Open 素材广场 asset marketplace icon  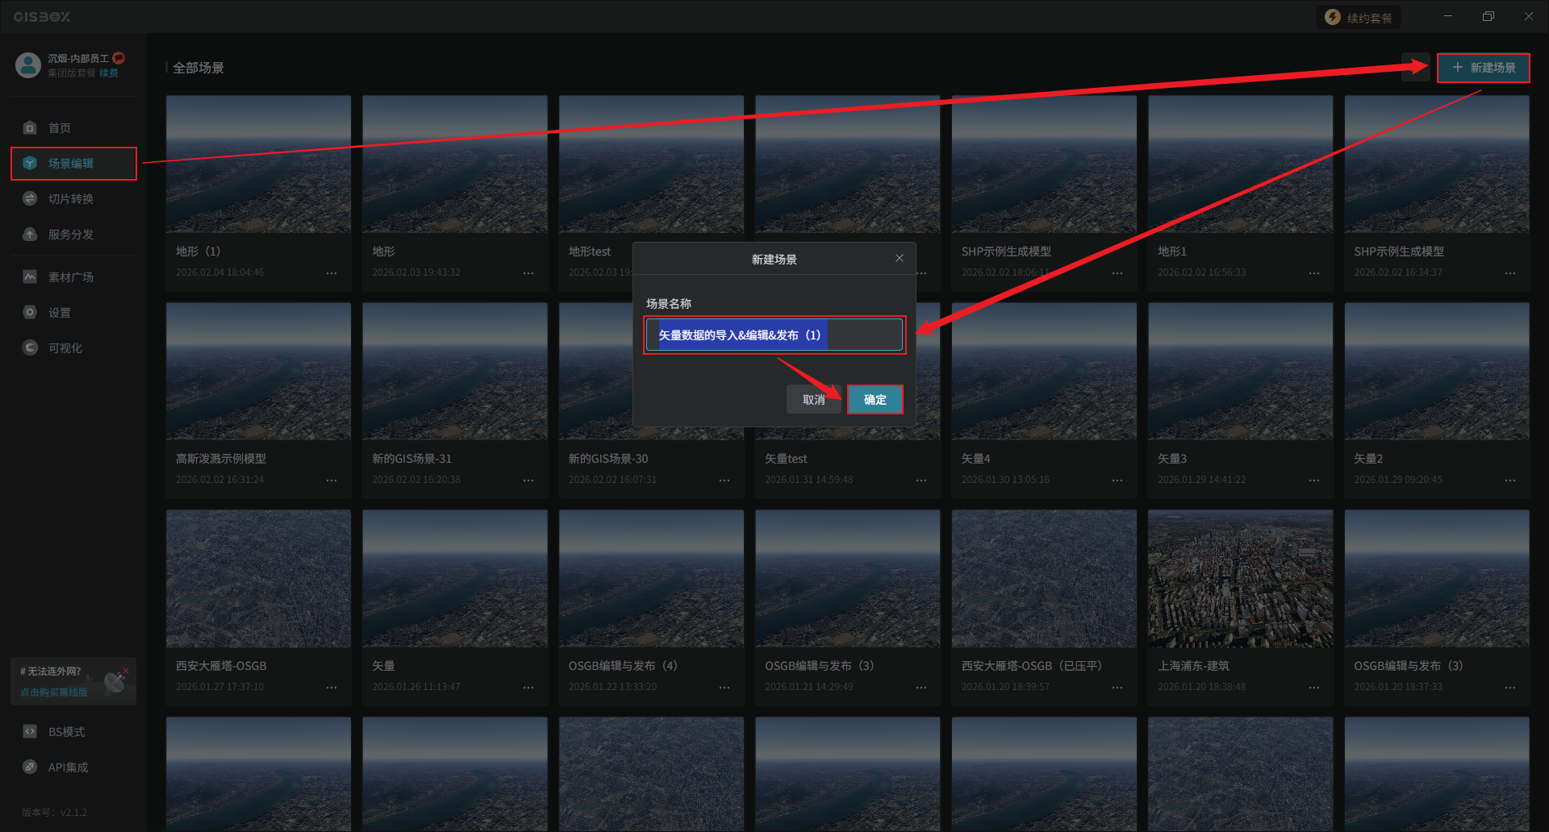click(x=30, y=277)
